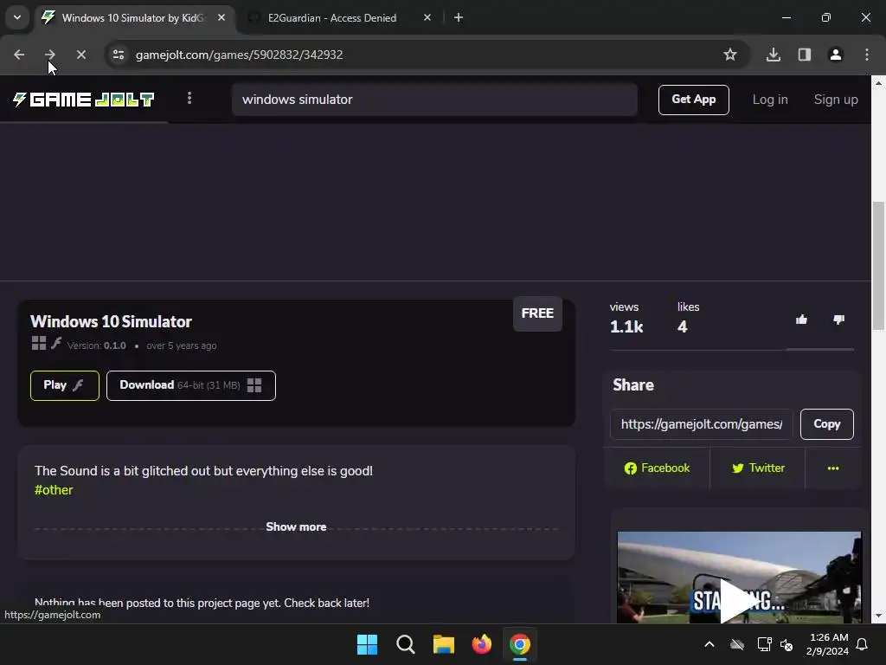Open the Chrome three-dot menu

(x=867, y=55)
